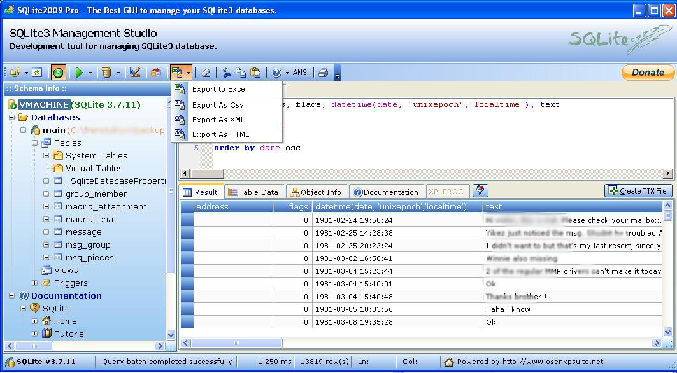The height and width of the screenshot is (373, 677).
Task: Choose Export As Csv menu entry
Action: tap(227, 105)
